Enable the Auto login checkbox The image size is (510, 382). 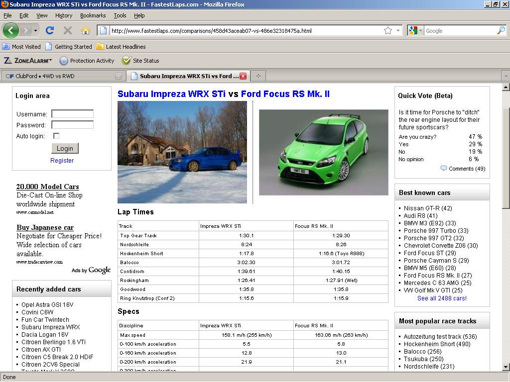56,136
